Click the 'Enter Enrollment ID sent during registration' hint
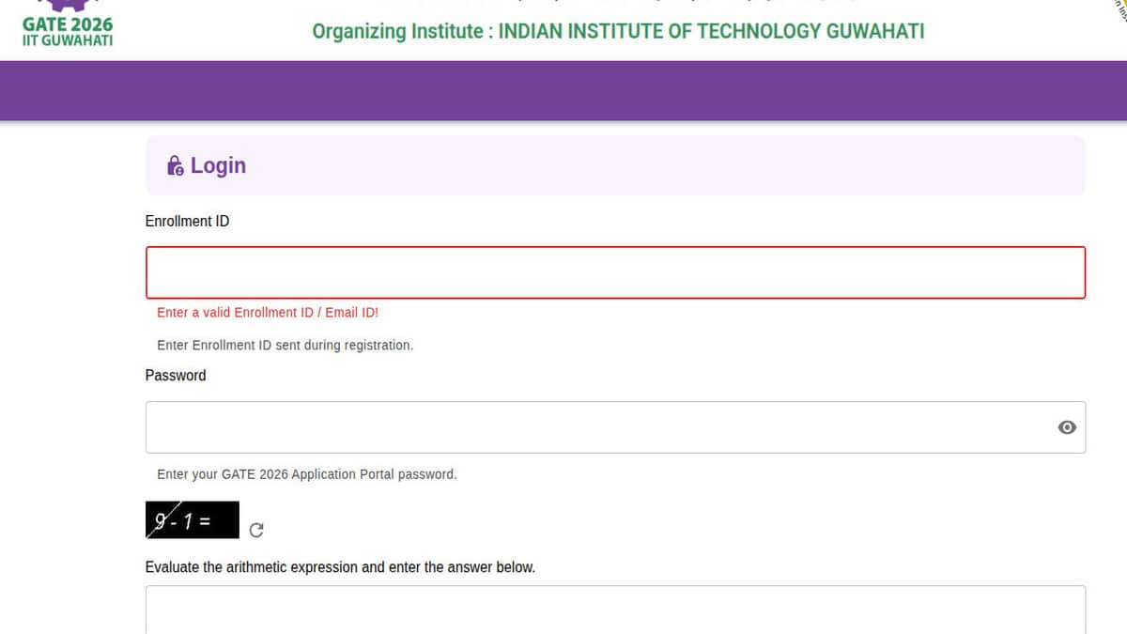The width and height of the screenshot is (1127, 634). pyautogui.click(x=285, y=345)
